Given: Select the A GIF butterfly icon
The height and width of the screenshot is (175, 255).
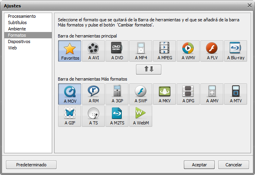Looking at the screenshot, I should tap(70, 116).
